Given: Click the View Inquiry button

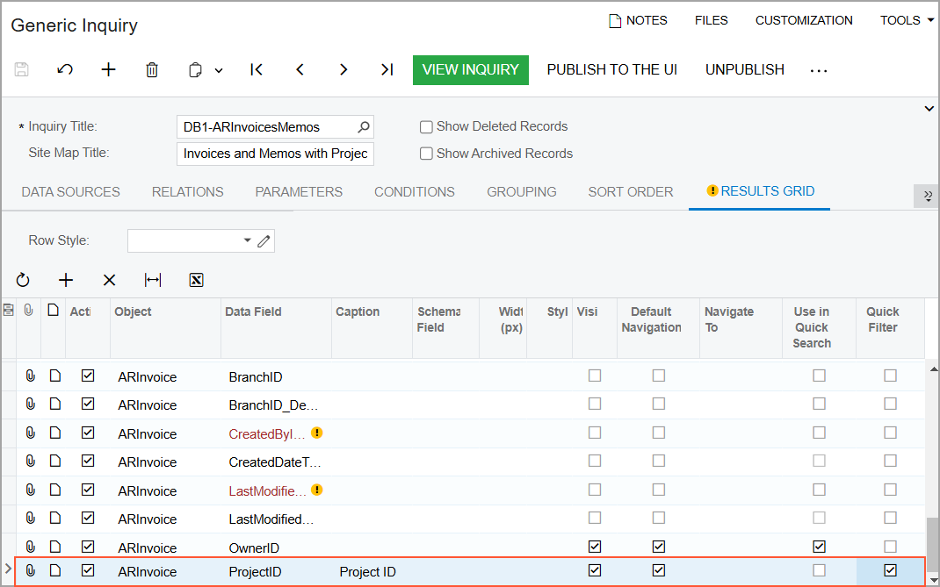Looking at the screenshot, I should [470, 70].
